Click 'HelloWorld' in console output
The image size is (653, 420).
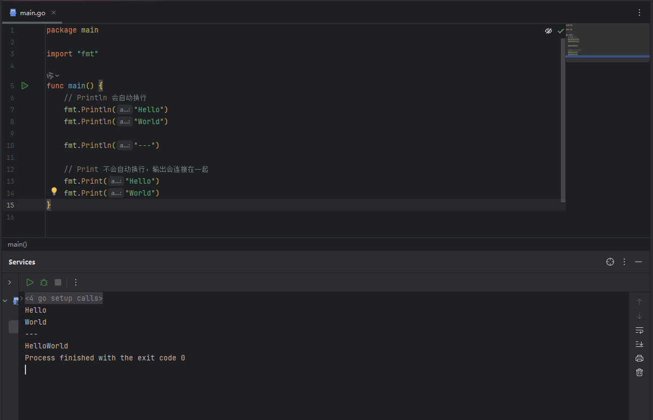pos(47,346)
